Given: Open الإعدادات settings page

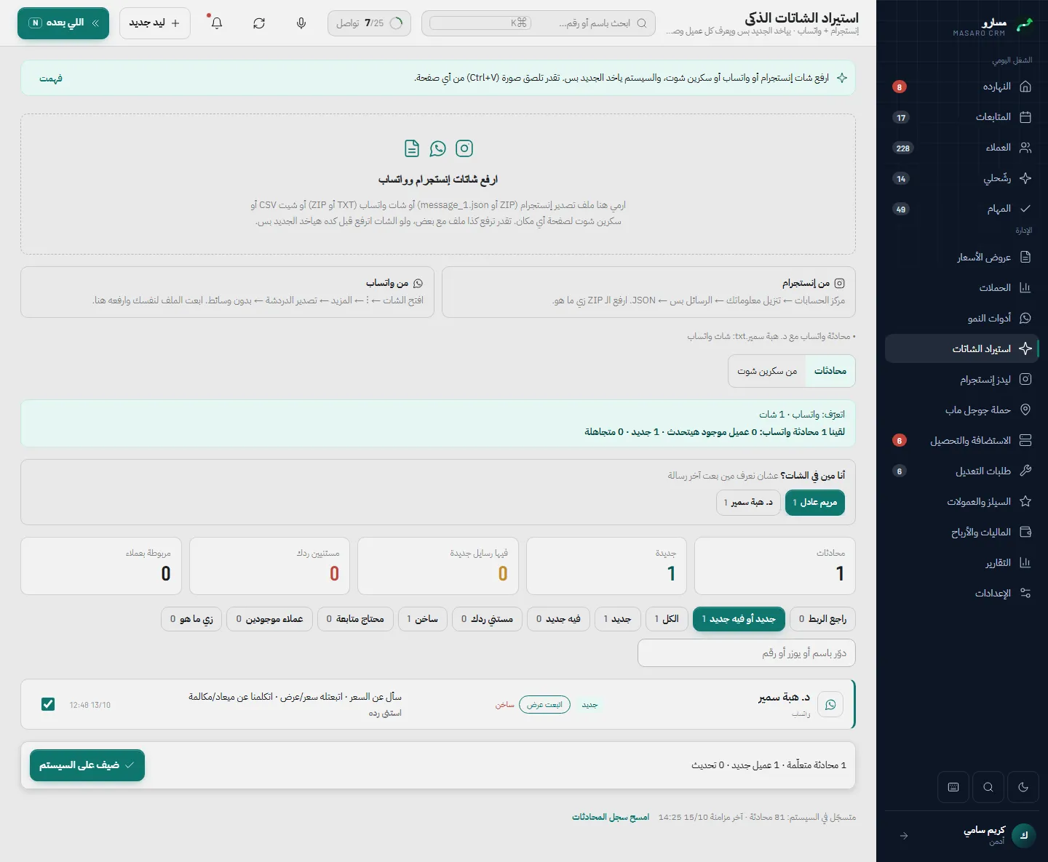Looking at the screenshot, I should click(x=961, y=593).
